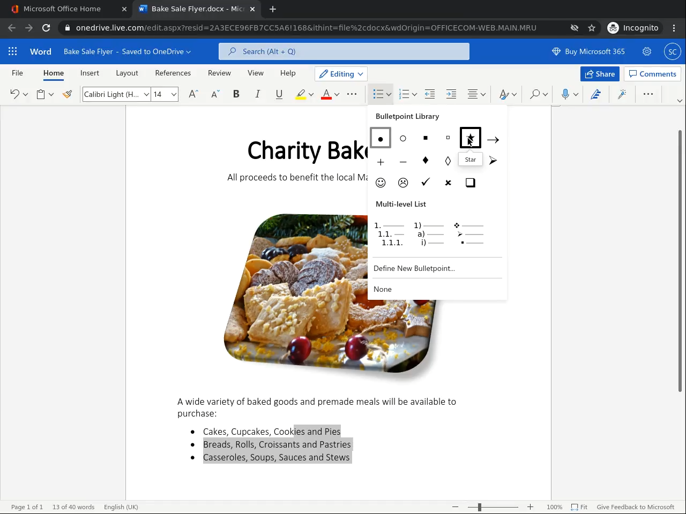
Task: Select the arrow bullet style
Action: (x=493, y=140)
